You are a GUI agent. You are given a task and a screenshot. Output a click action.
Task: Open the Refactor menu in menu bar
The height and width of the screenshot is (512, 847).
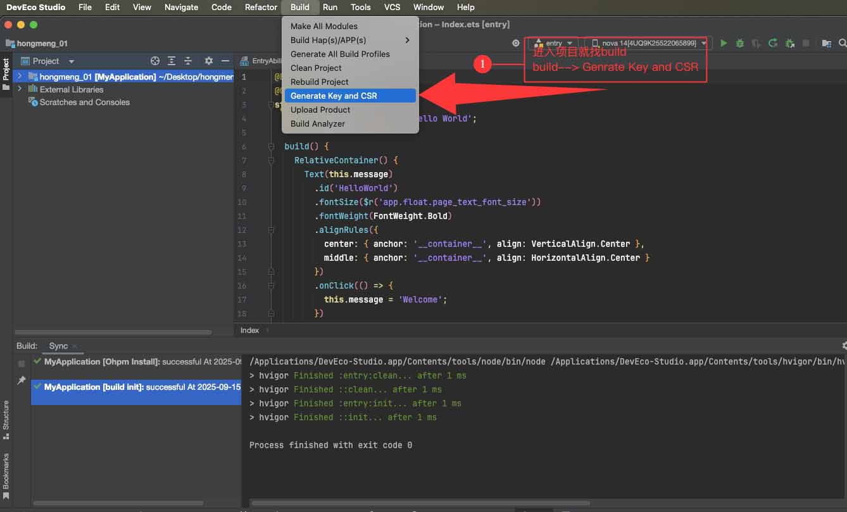(261, 7)
